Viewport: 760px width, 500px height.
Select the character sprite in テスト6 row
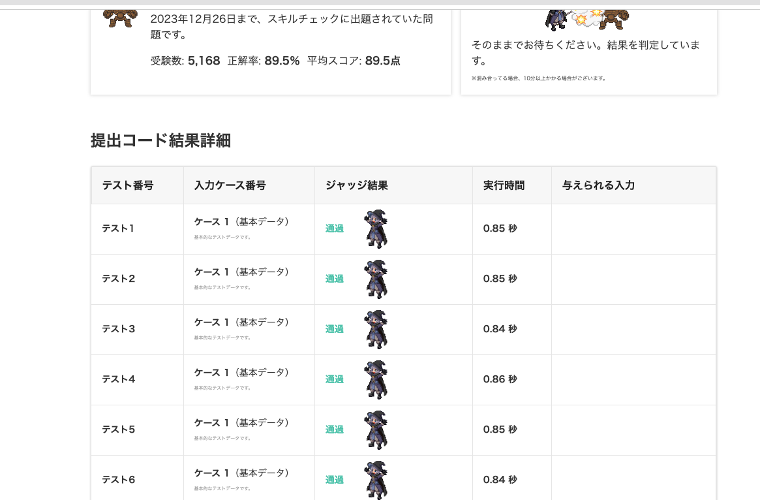[376, 479]
